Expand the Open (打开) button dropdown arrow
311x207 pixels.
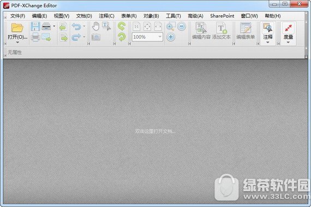coord(17,42)
